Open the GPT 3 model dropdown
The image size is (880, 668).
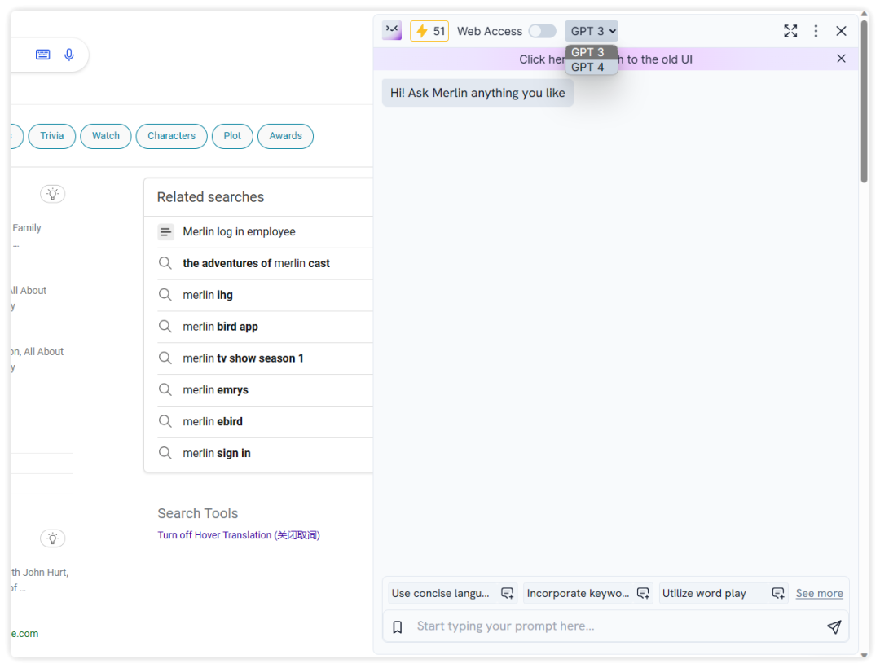592,31
